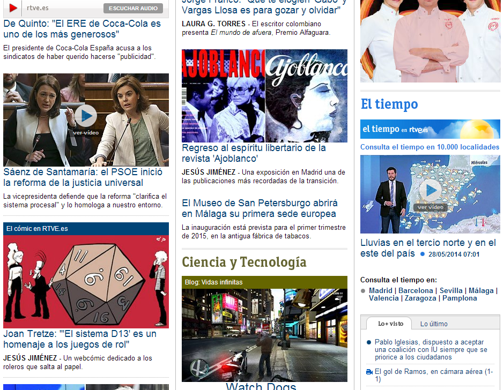Open the Museo de San Petersburgo Málaga headline
The width and height of the screenshot is (504, 390).
coord(260,208)
